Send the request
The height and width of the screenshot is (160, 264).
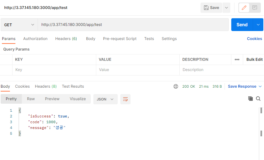[x=242, y=25]
